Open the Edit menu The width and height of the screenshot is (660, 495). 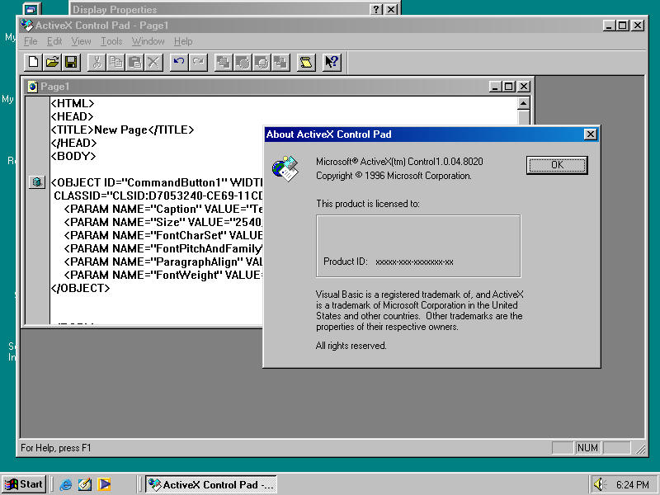[54, 41]
